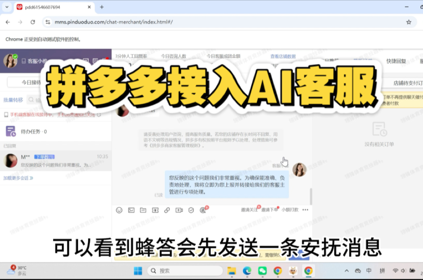This screenshot has width=423, height=280.
Task: Select the pdd61546607694 browser tab
Action: tap(54, 7)
